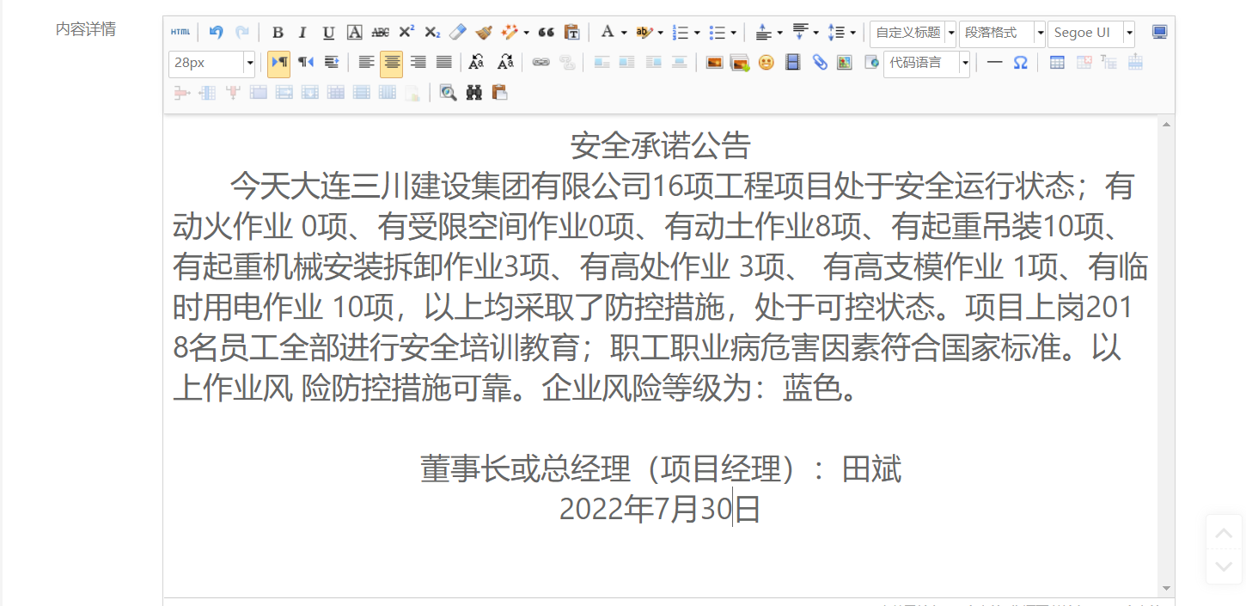Open multiple image upload
Screen dimensions: 1246x606
pyautogui.click(x=740, y=62)
